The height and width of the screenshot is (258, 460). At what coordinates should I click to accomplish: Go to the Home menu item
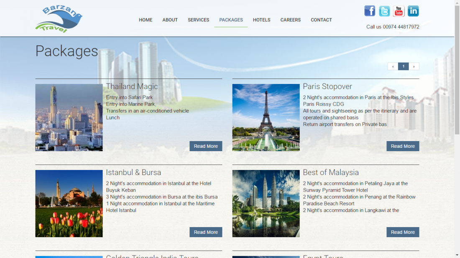pos(146,20)
